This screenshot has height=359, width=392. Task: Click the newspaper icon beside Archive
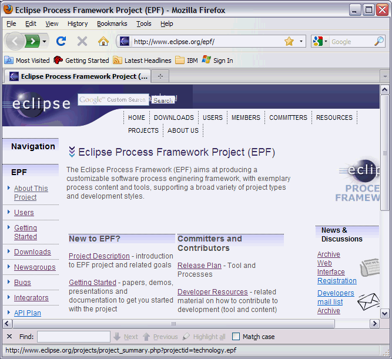pyautogui.click(x=370, y=267)
